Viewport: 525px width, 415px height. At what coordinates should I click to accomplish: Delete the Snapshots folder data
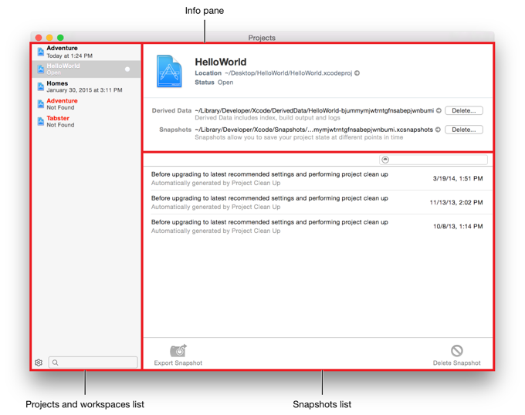pos(464,130)
